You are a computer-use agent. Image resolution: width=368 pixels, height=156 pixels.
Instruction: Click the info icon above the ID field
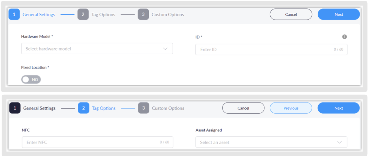pos(344,37)
